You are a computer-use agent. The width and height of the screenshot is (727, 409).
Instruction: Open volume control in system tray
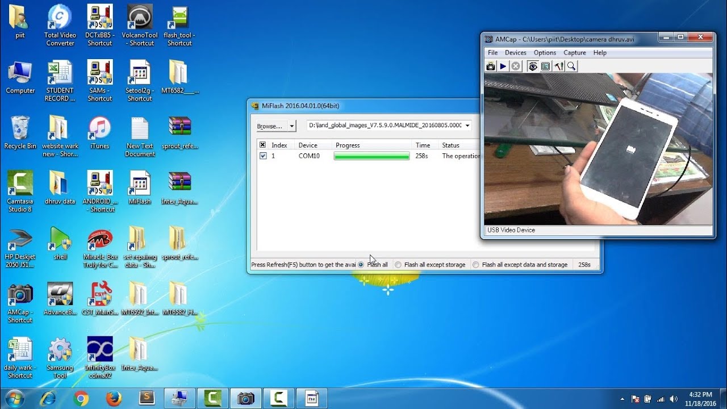coord(674,399)
